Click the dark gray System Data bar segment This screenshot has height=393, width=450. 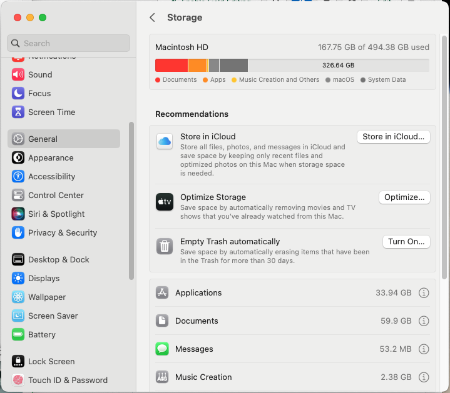pyautogui.click(x=233, y=66)
